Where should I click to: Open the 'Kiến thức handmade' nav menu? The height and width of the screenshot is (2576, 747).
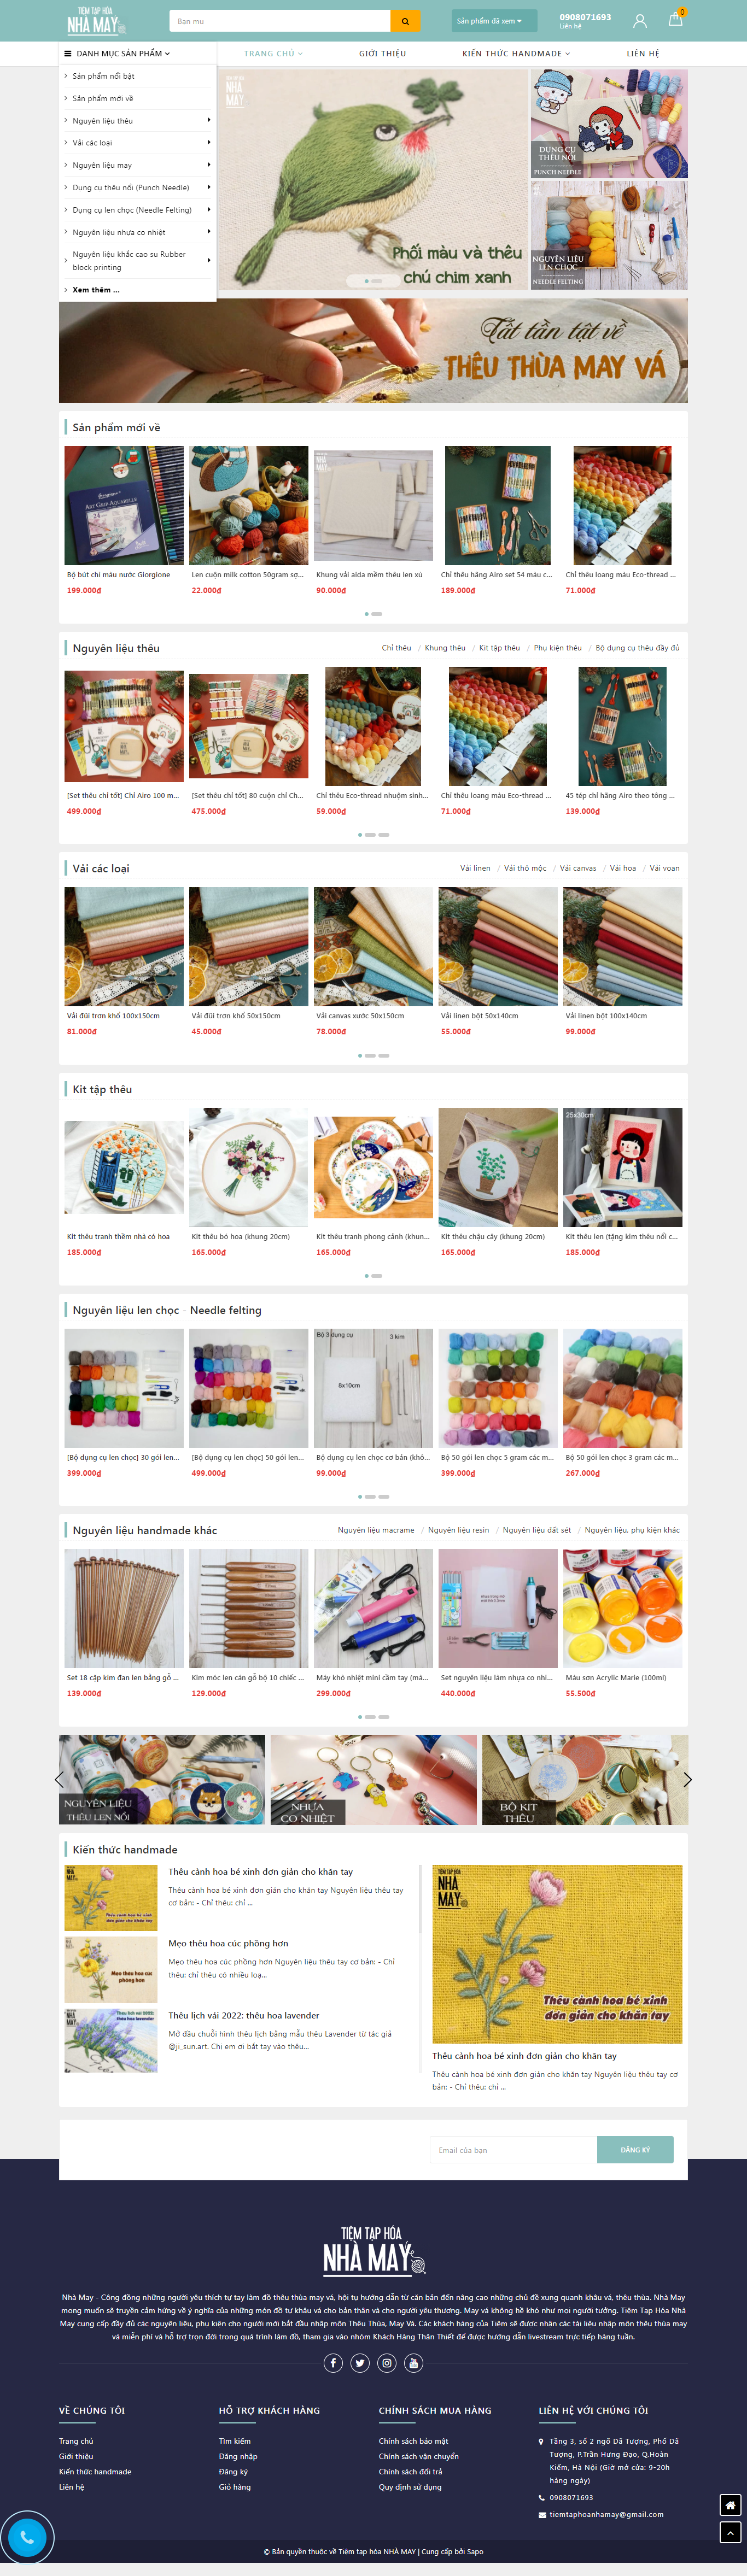point(515,54)
